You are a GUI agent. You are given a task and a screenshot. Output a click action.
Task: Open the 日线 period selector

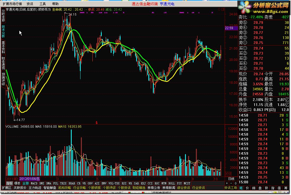click(231, 179)
